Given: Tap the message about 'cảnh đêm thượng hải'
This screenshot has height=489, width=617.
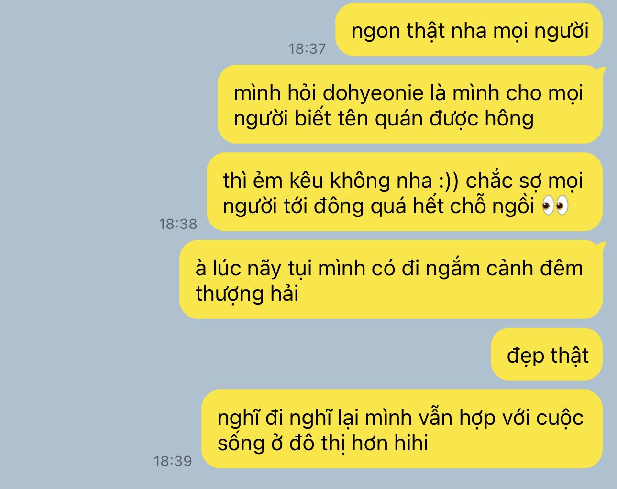Looking at the screenshot, I should point(391,280).
